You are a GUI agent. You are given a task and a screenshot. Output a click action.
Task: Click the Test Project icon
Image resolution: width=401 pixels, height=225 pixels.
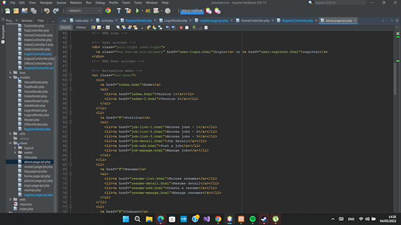pos(156,11)
